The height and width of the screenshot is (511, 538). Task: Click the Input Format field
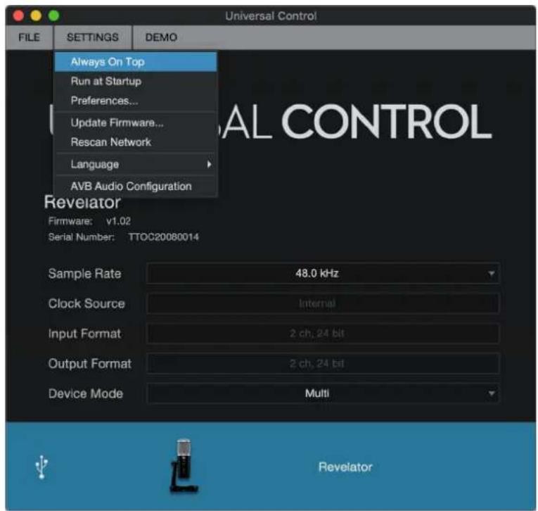click(323, 334)
